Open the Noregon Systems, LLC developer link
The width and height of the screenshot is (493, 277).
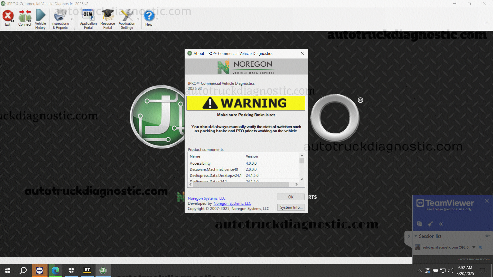tap(232, 203)
